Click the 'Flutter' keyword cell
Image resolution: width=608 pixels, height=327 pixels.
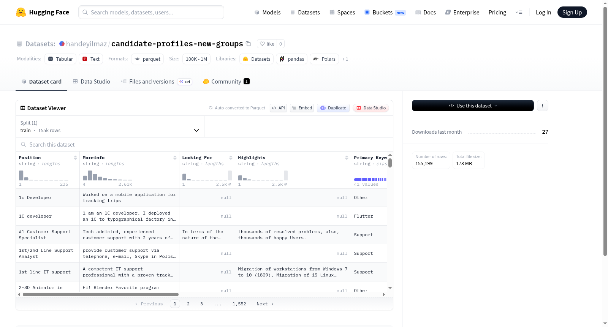(369, 216)
